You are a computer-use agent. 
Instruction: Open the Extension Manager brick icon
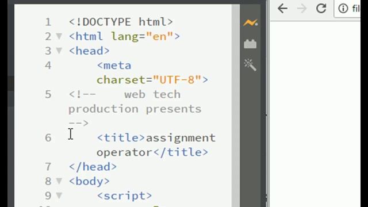point(250,44)
